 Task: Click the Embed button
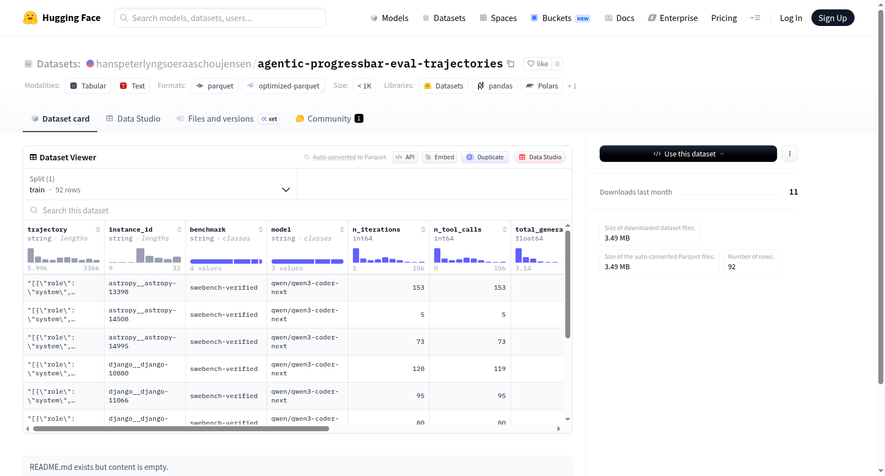click(x=439, y=157)
